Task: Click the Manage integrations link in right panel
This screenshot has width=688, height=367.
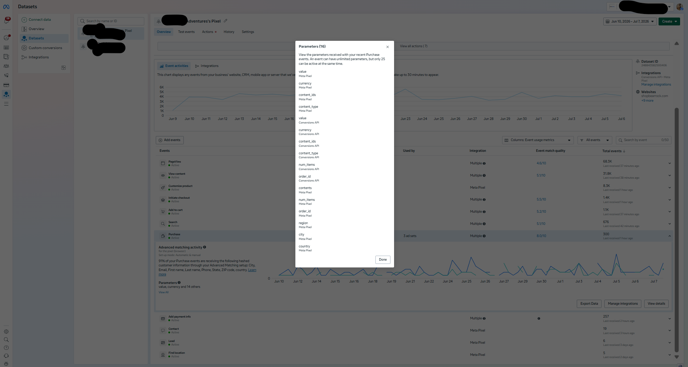Action: pyautogui.click(x=656, y=84)
